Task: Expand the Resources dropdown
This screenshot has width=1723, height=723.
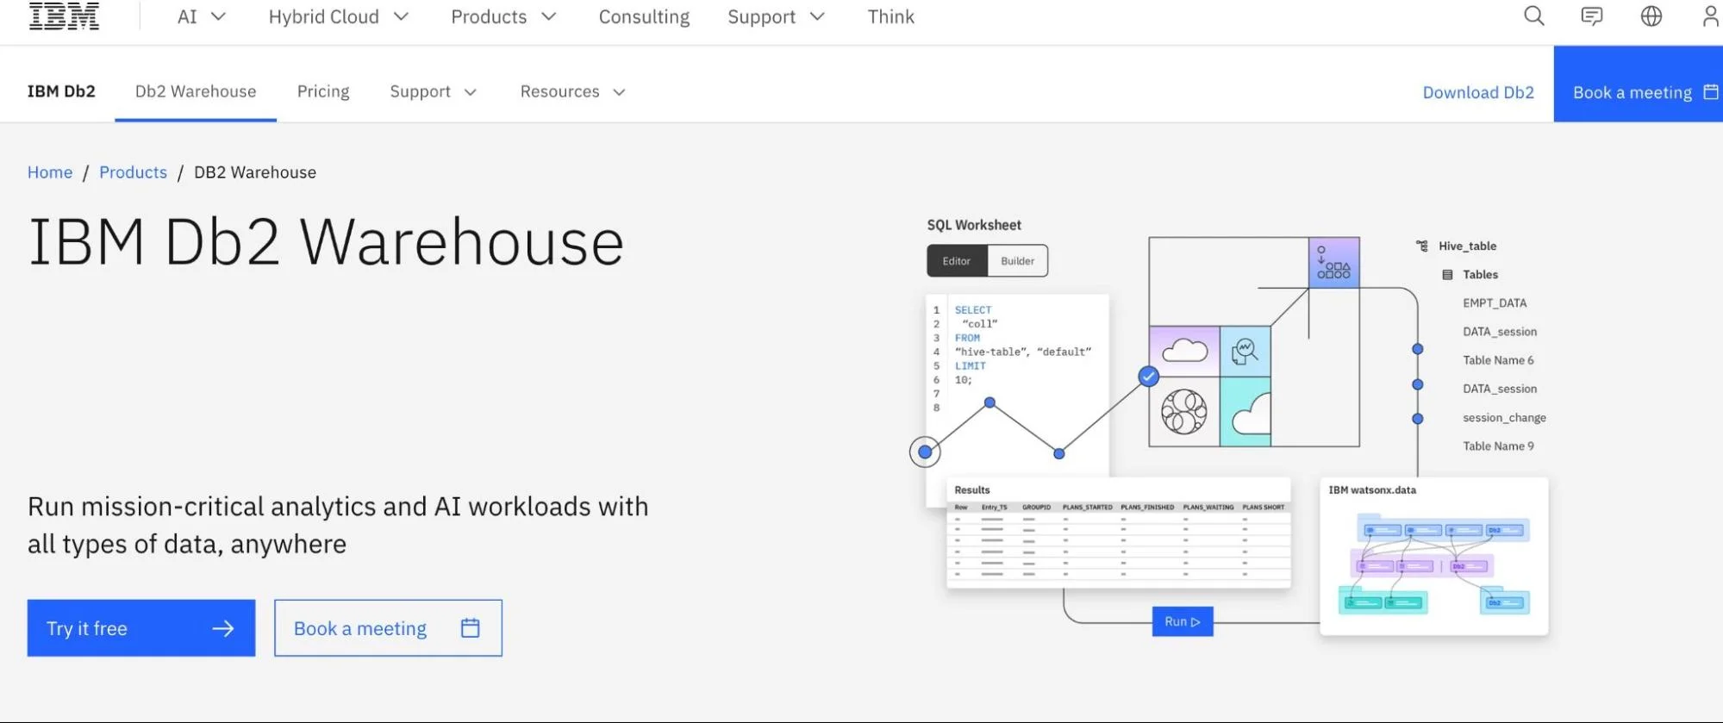Action: pos(572,92)
